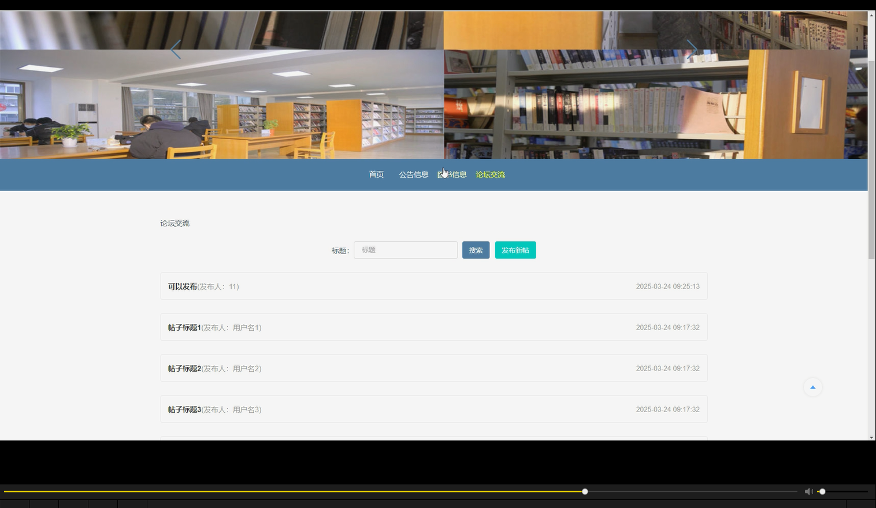This screenshot has width=876, height=508.
Task: Click the author text 用户名1
Action: point(245,327)
